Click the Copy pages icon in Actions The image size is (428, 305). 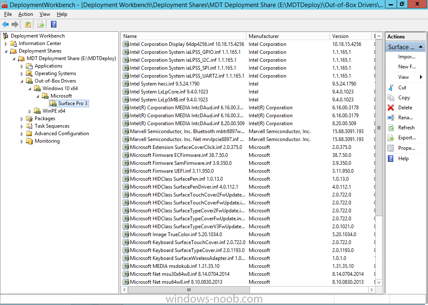pyautogui.click(x=391, y=98)
